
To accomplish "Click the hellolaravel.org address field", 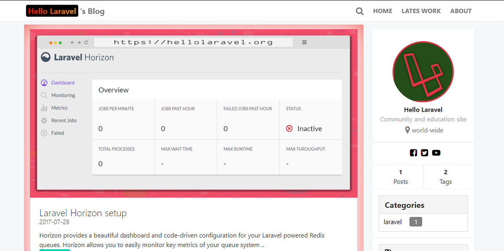I will 194,42.
